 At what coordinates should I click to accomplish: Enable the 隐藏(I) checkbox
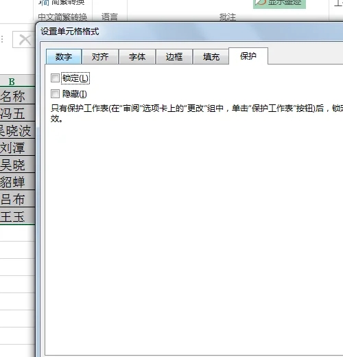tap(55, 94)
